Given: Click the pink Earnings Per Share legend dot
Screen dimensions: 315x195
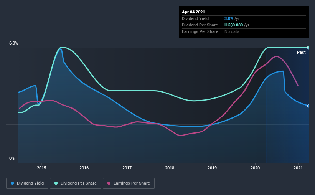Looking at the screenshot, I should 109,183.
